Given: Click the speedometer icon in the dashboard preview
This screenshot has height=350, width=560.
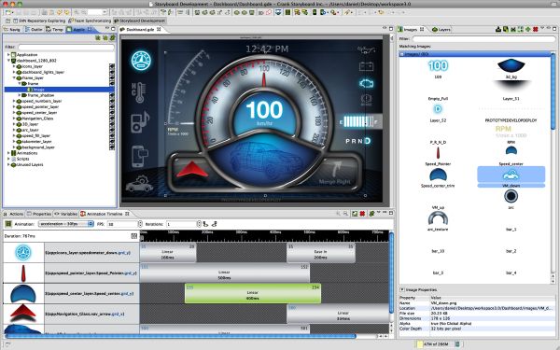Looking at the screenshot, I should pyautogui.click(x=141, y=61).
